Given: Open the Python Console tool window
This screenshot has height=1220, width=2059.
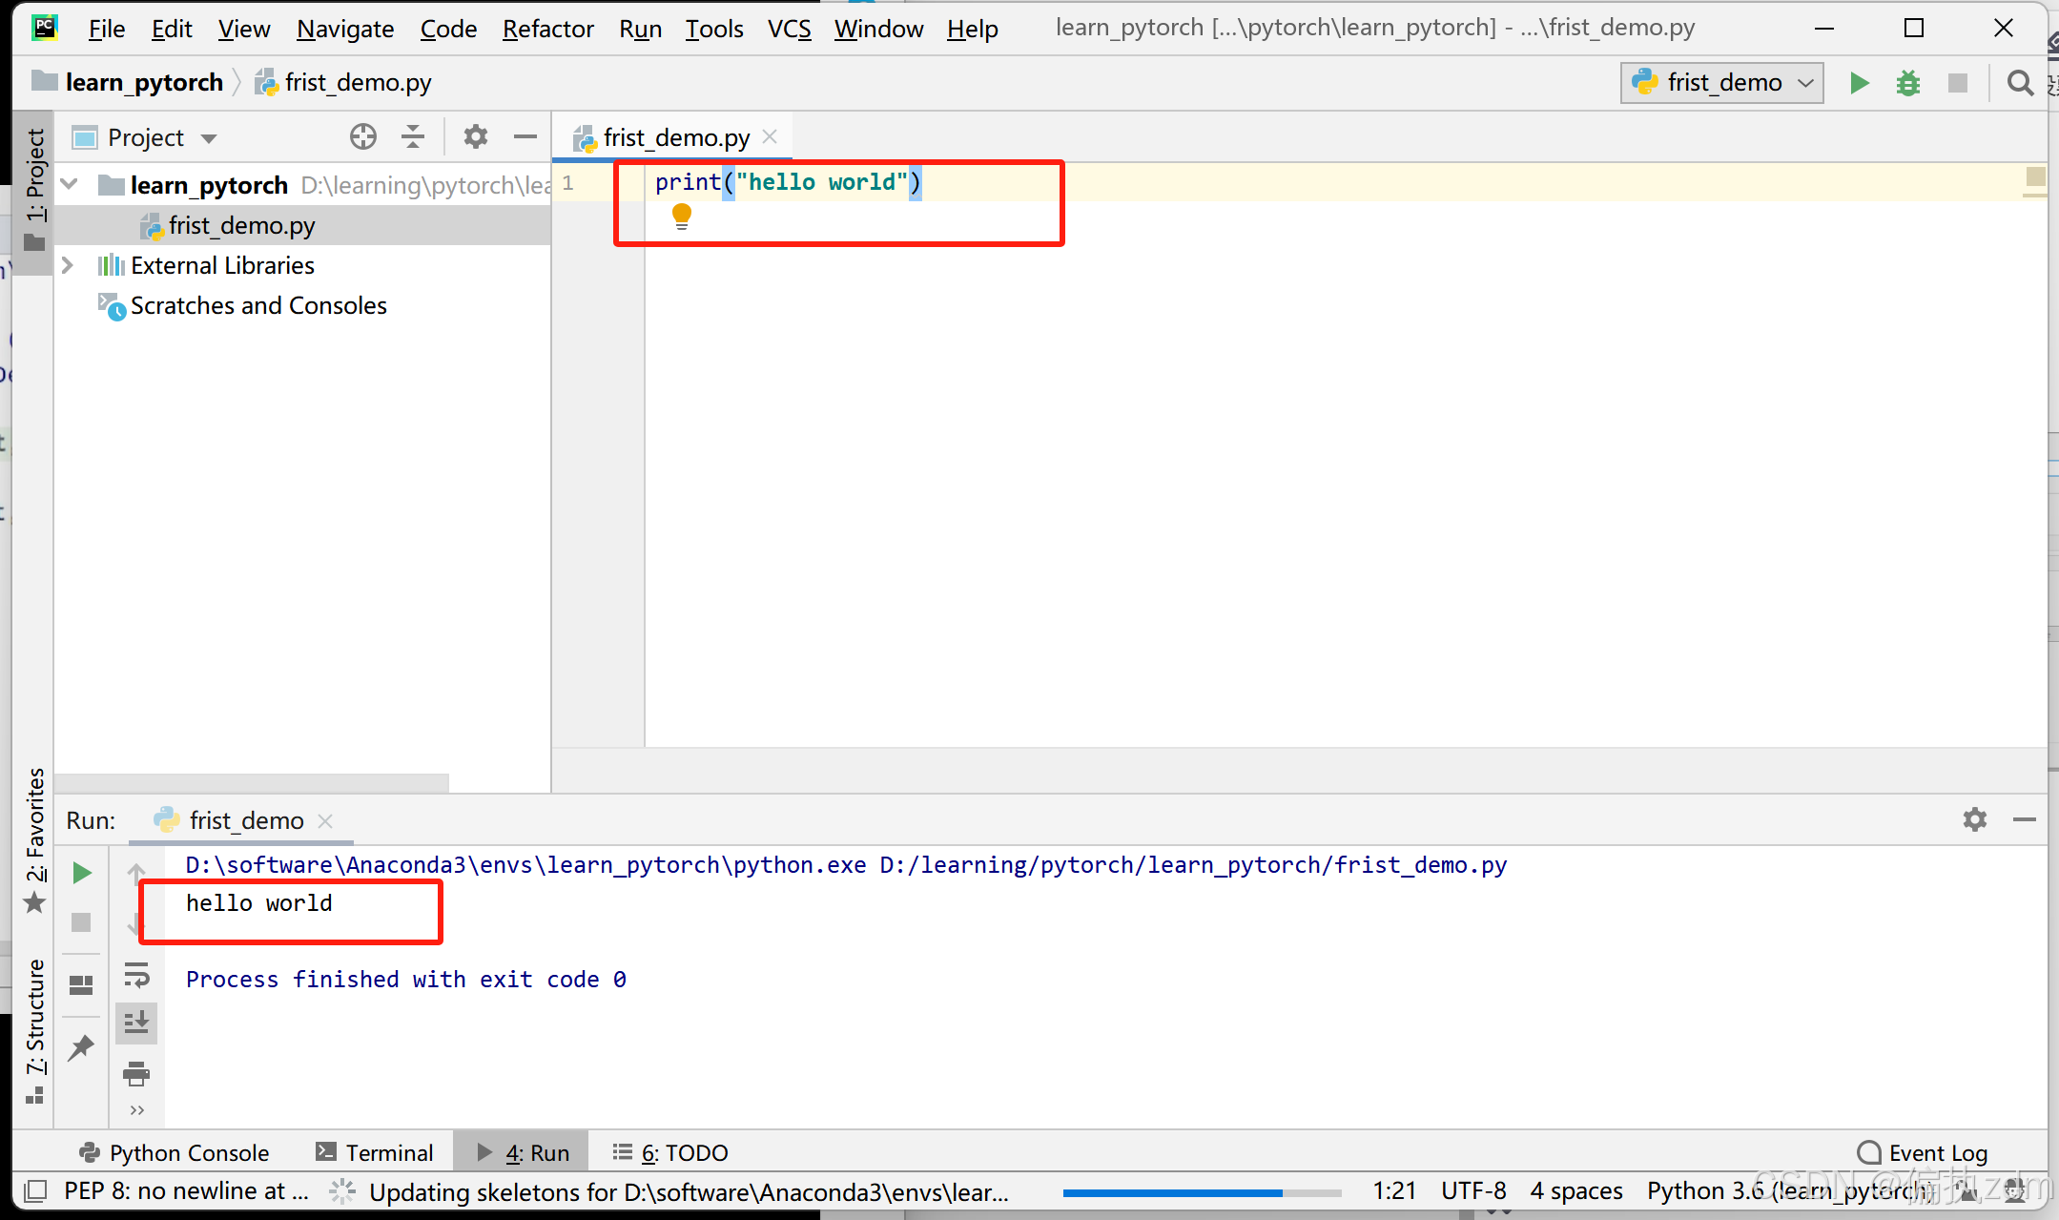Looking at the screenshot, I should click(x=174, y=1152).
